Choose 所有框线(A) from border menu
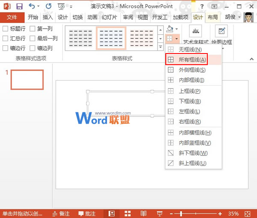The height and width of the screenshot is (218, 257). click(194, 60)
